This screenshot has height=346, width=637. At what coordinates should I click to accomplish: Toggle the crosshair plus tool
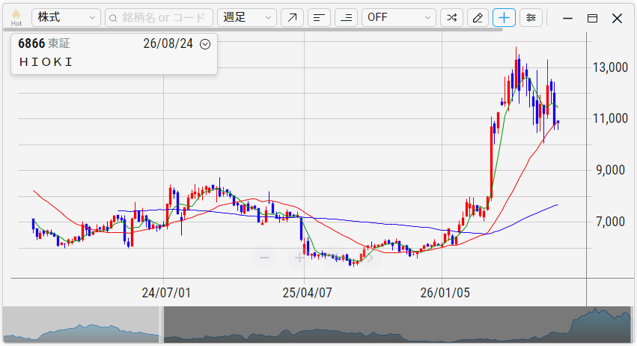click(x=505, y=17)
